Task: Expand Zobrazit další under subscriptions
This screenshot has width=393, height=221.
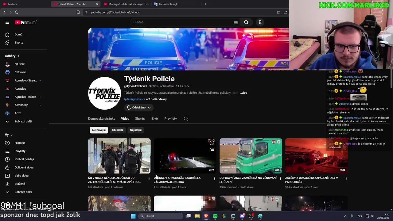Action: coord(24,122)
